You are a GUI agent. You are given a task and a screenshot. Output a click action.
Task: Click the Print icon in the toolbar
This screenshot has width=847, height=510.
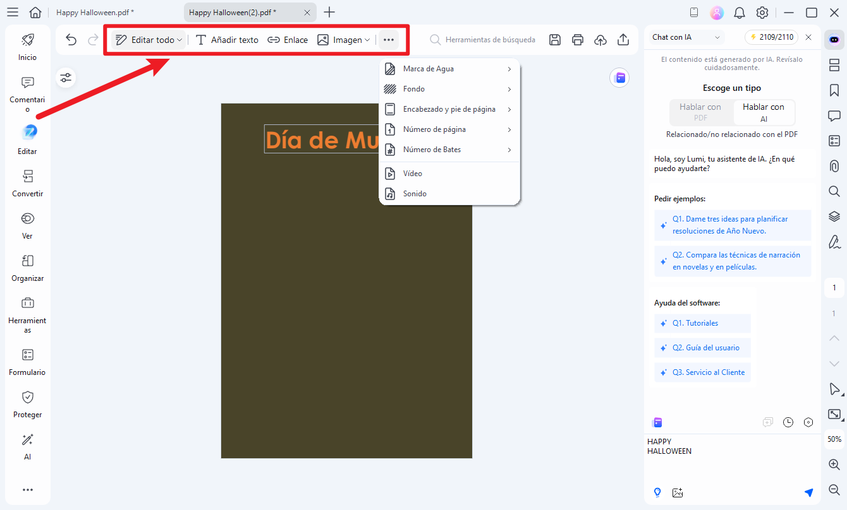pyautogui.click(x=577, y=40)
